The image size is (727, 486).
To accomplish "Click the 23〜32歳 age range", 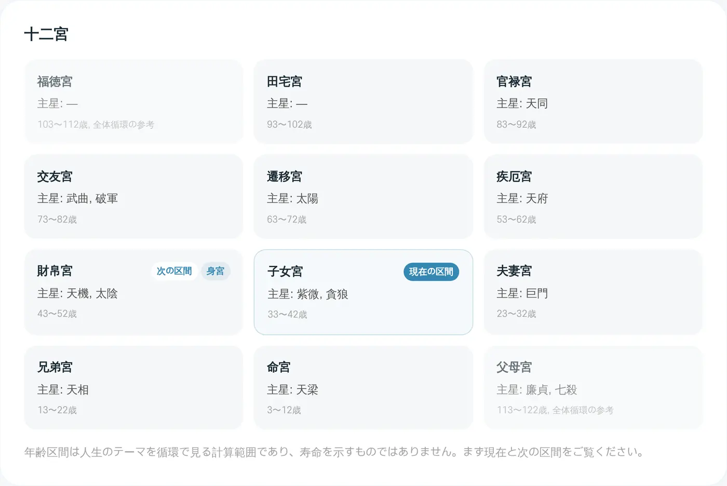I will (x=516, y=314).
